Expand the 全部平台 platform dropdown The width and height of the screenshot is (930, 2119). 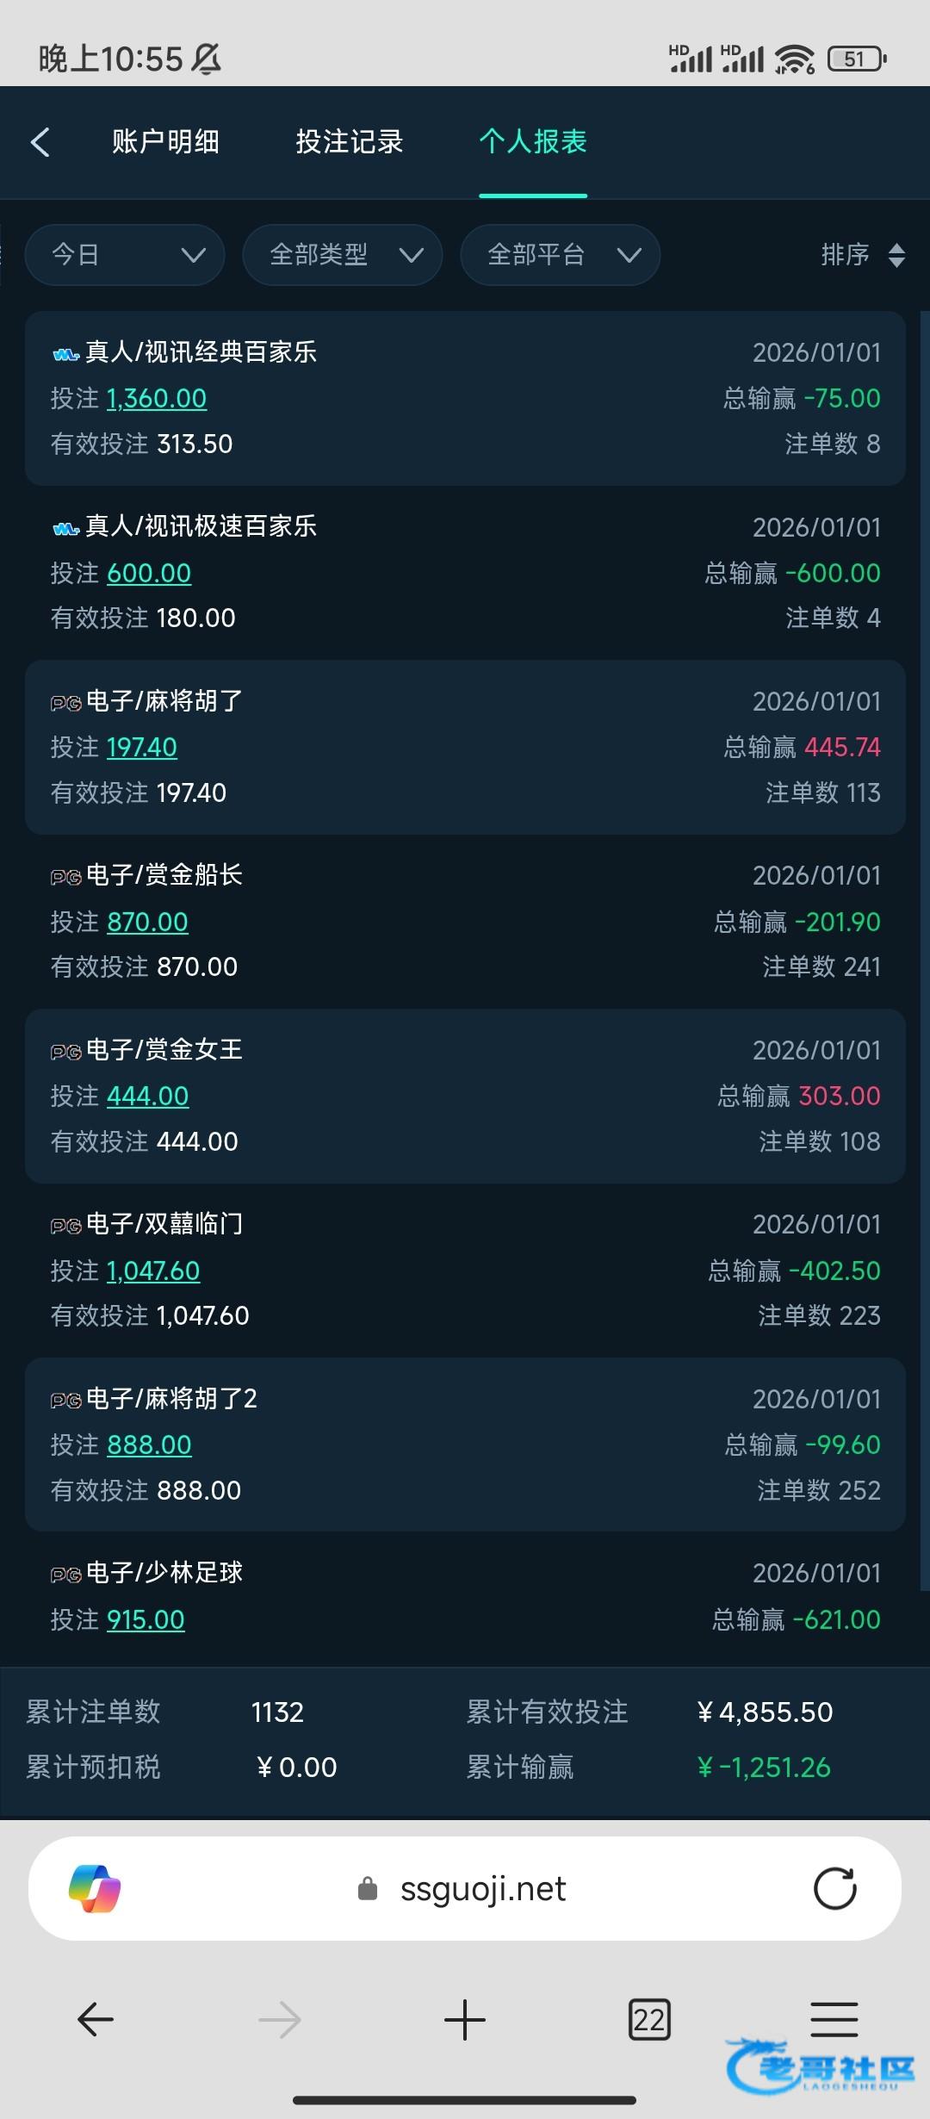pos(561,255)
